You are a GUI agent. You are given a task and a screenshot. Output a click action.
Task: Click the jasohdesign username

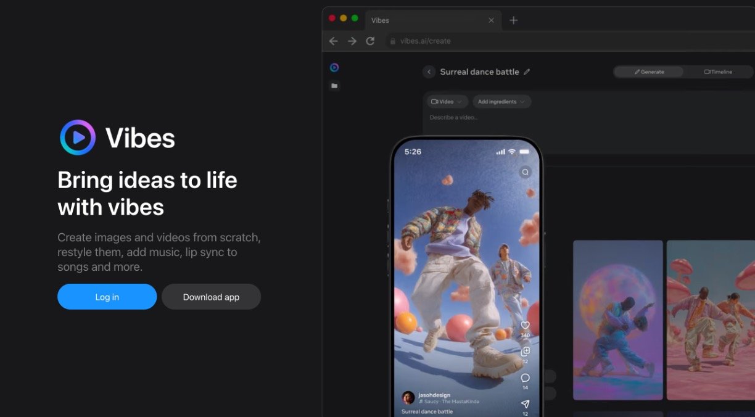tap(434, 395)
